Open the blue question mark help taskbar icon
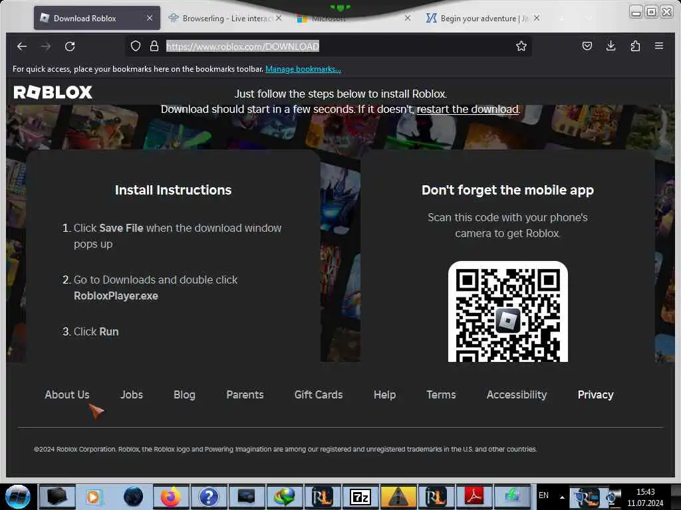 [208, 497]
